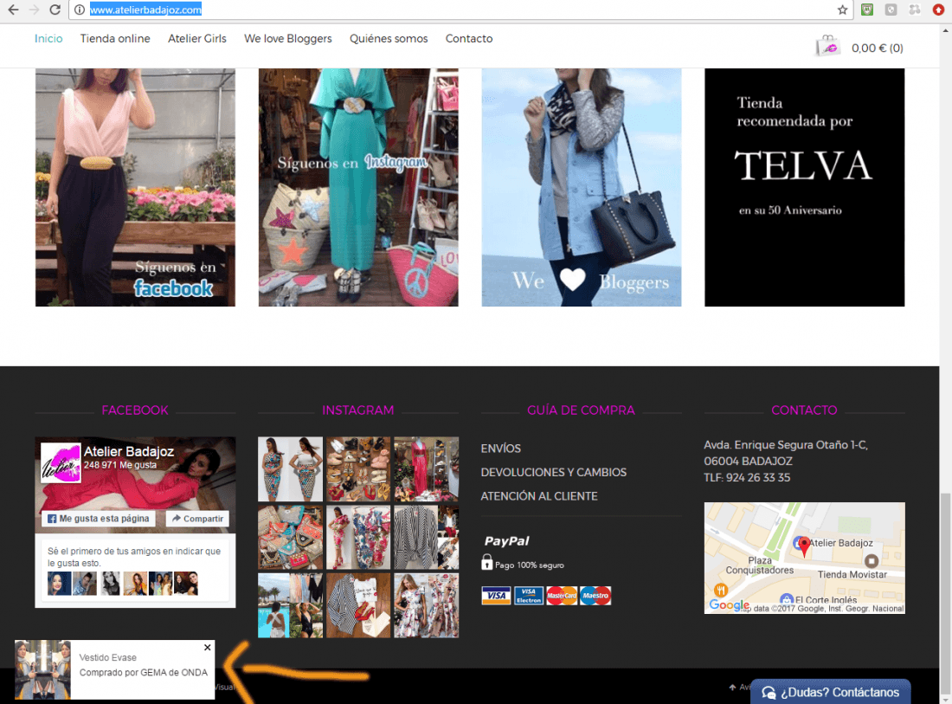952x704 pixels.
Task: Open Atelier Badajoz Facebook page title
Action: [129, 451]
